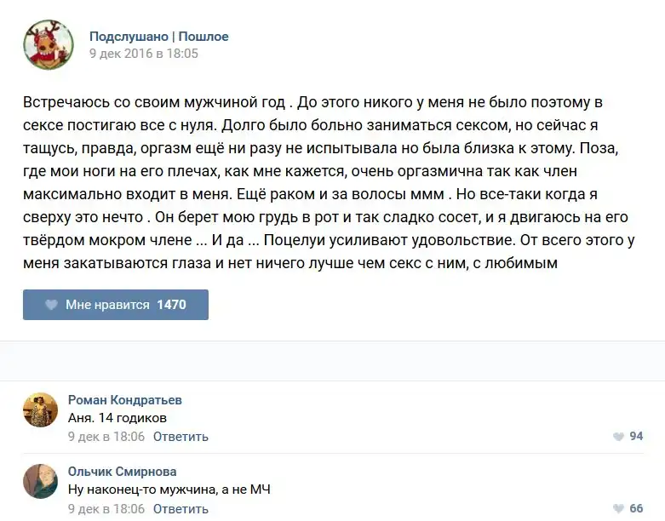Open the Подслушано | Пошлое community page

159,37
